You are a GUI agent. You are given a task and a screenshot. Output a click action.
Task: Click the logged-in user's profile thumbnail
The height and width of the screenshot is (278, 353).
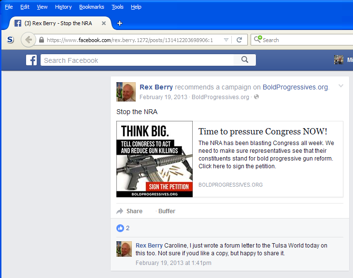click(339, 60)
